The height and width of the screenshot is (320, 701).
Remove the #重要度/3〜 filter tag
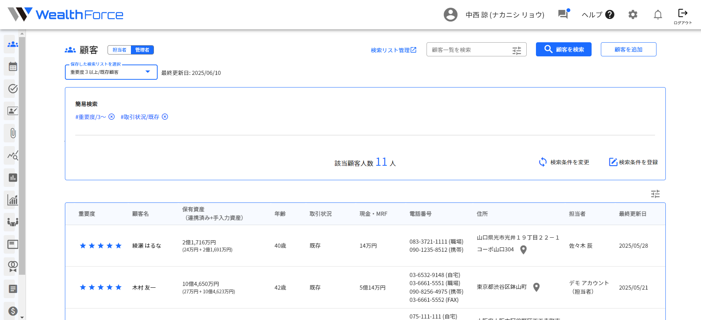111,117
